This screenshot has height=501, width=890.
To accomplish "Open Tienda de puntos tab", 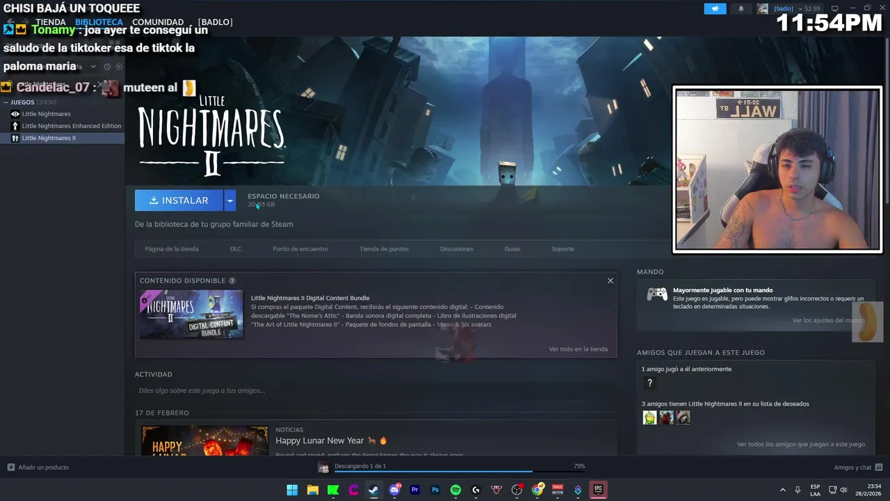I will (x=384, y=248).
